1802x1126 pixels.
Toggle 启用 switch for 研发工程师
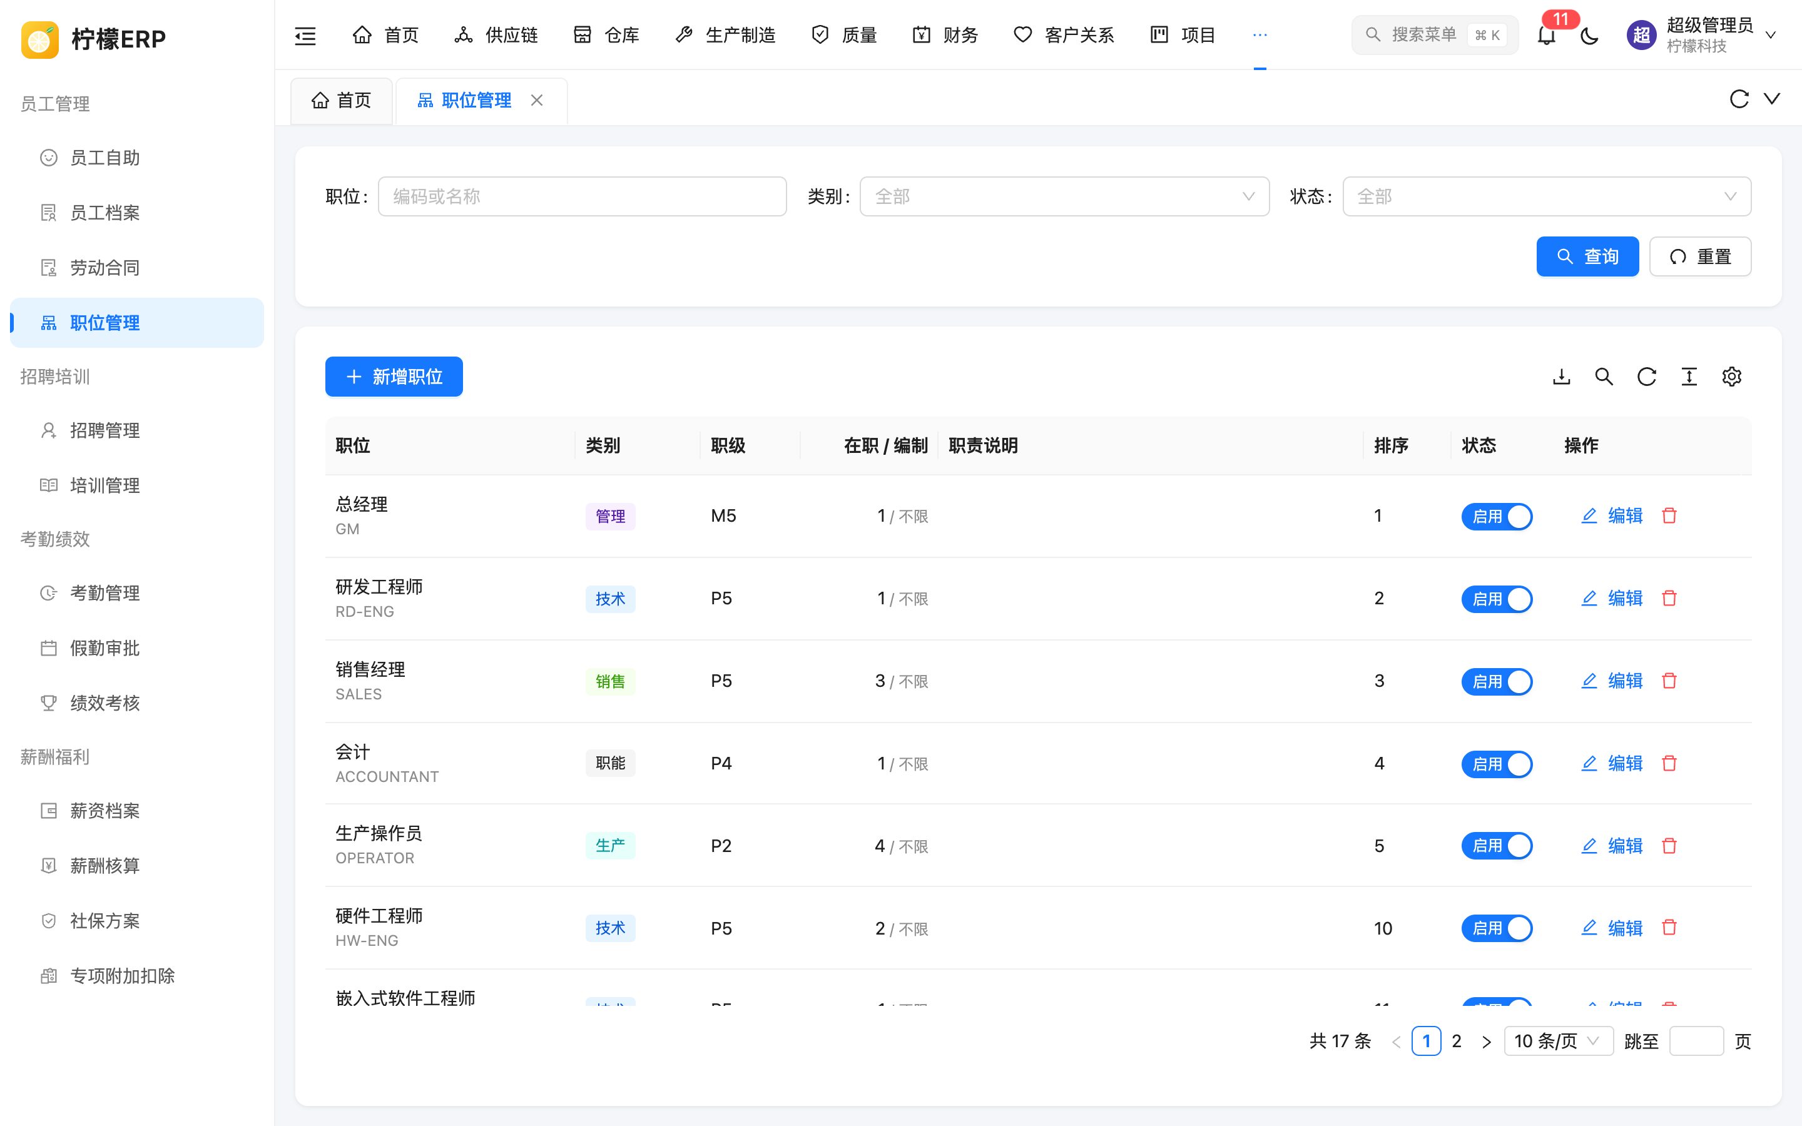[x=1497, y=599]
